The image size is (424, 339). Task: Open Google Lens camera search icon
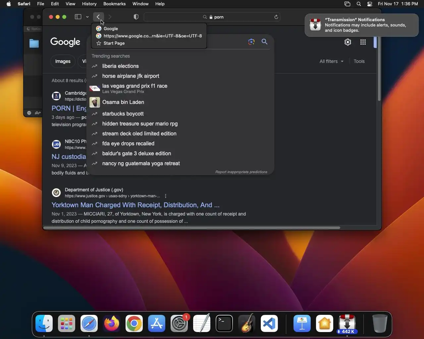251,42
